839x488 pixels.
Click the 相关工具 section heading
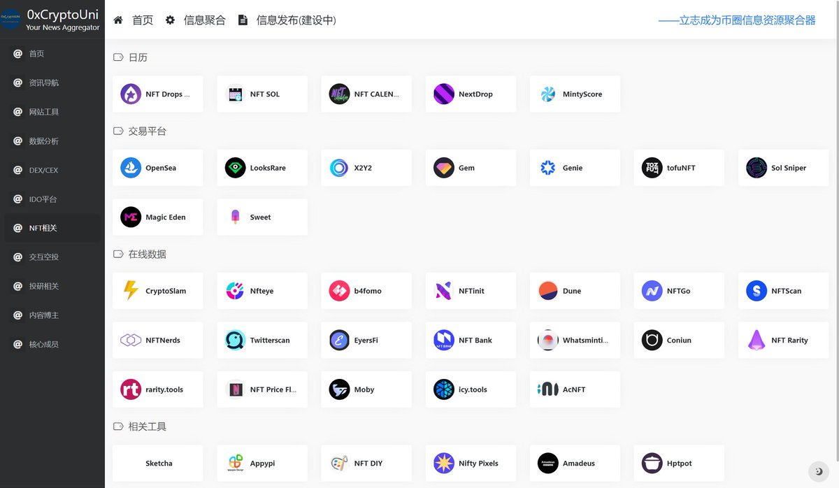pyautogui.click(x=147, y=426)
